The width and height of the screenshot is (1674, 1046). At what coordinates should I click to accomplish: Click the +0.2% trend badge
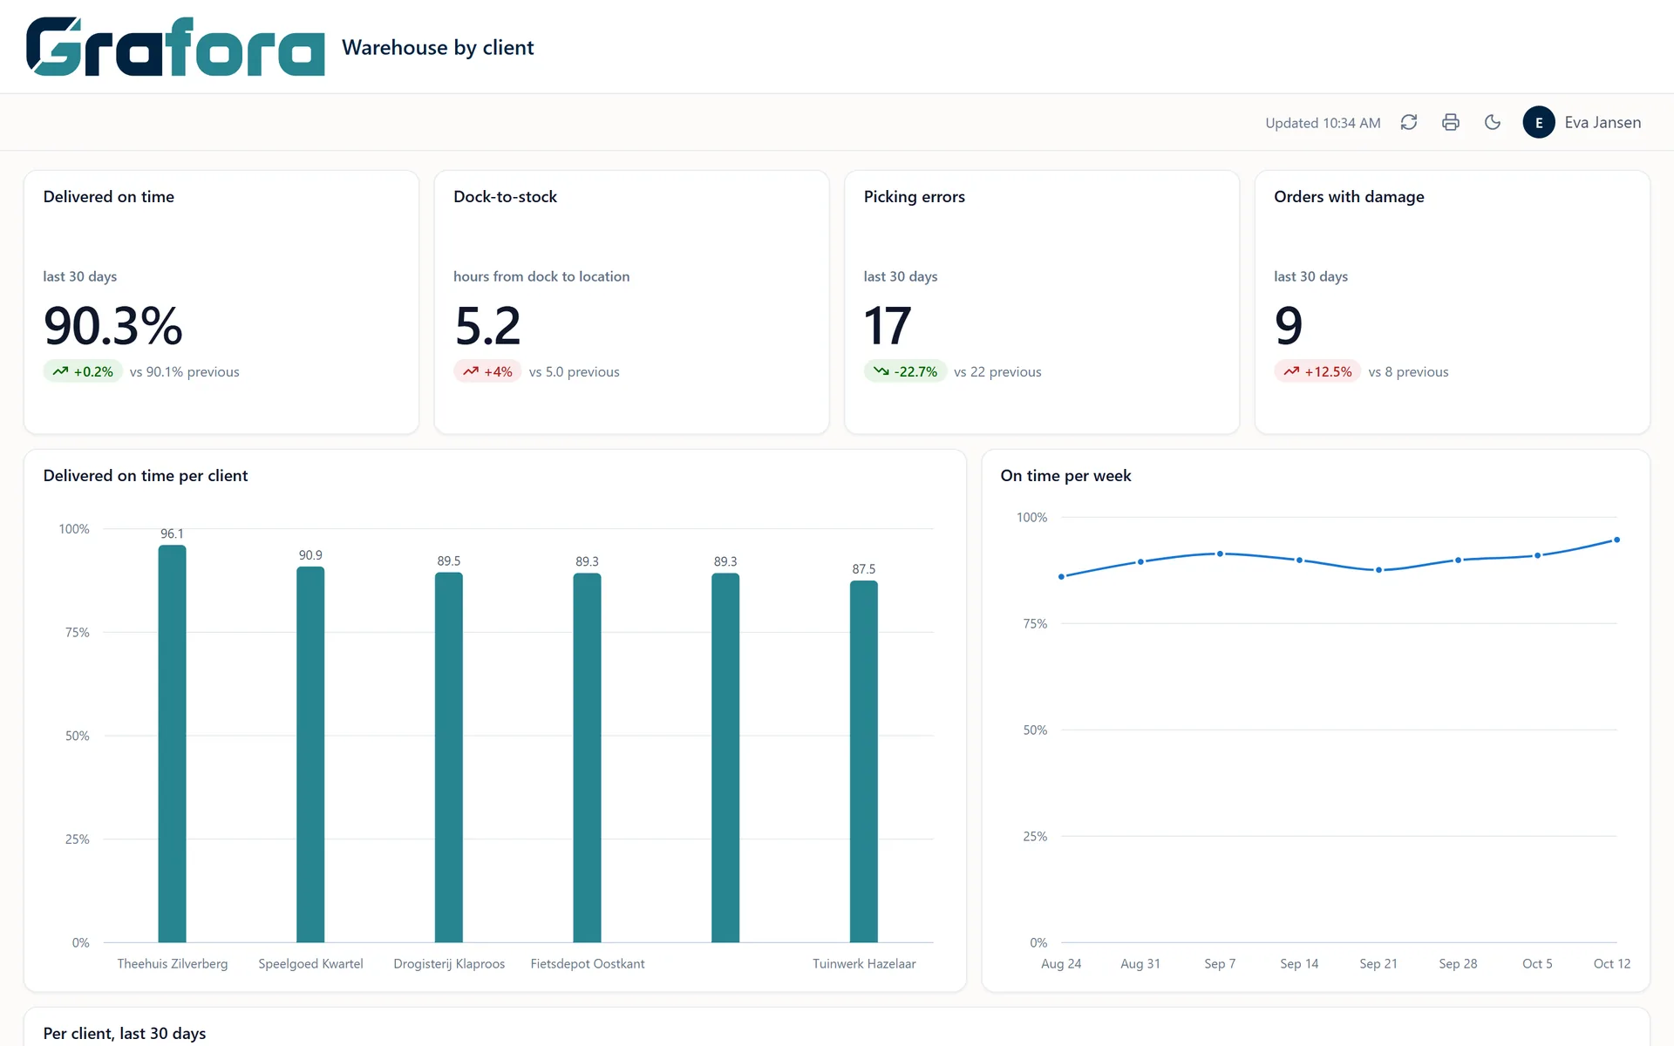click(83, 371)
